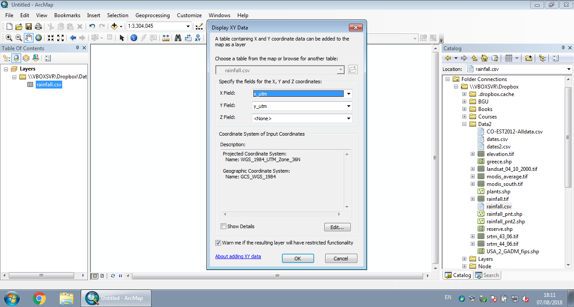
Task: Click the Add Data button
Action: [115, 26]
